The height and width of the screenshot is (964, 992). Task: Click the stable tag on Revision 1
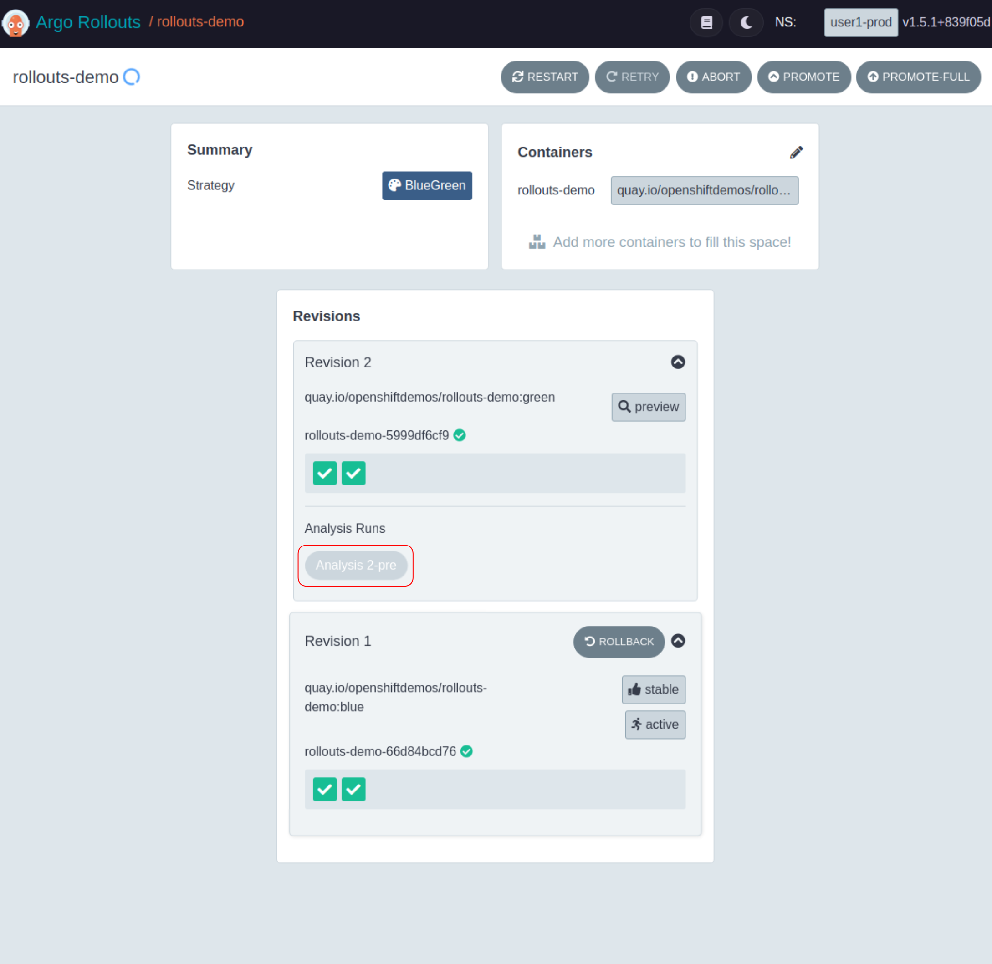click(x=653, y=689)
